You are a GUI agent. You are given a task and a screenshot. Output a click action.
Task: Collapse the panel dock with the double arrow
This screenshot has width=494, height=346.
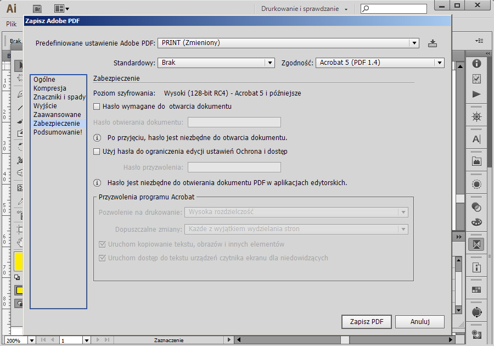pos(488,54)
